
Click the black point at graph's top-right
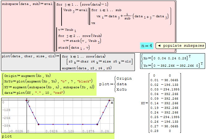(109, 100)
